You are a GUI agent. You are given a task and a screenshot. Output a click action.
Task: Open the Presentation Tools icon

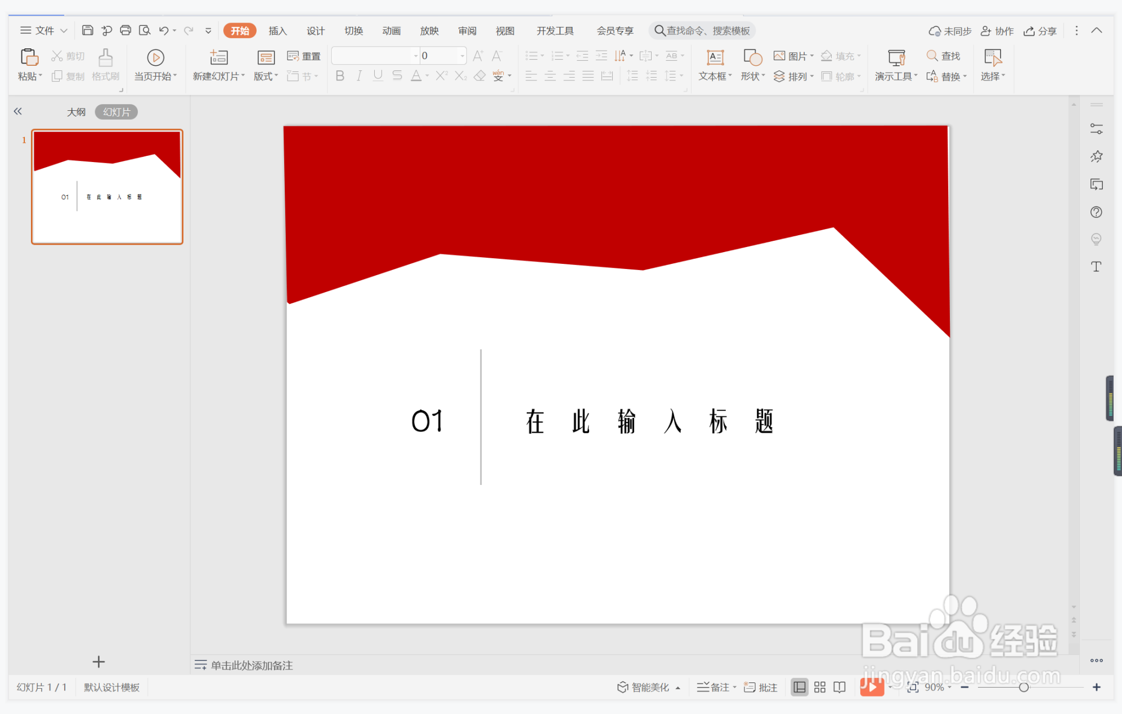tap(896, 57)
